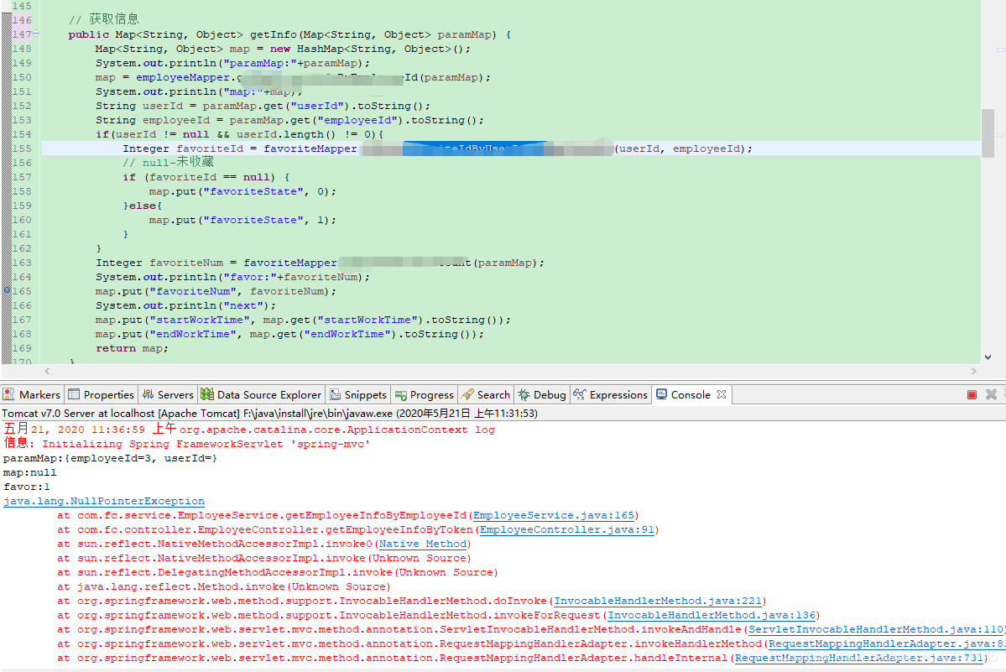Open the Snippets view

pyautogui.click(x=358, y=394)
